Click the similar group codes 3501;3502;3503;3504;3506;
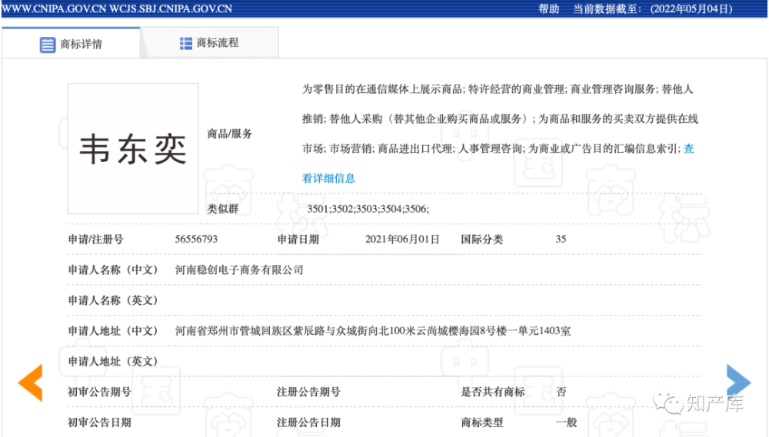Screen dimensions: 769x437 coord(368,209)
